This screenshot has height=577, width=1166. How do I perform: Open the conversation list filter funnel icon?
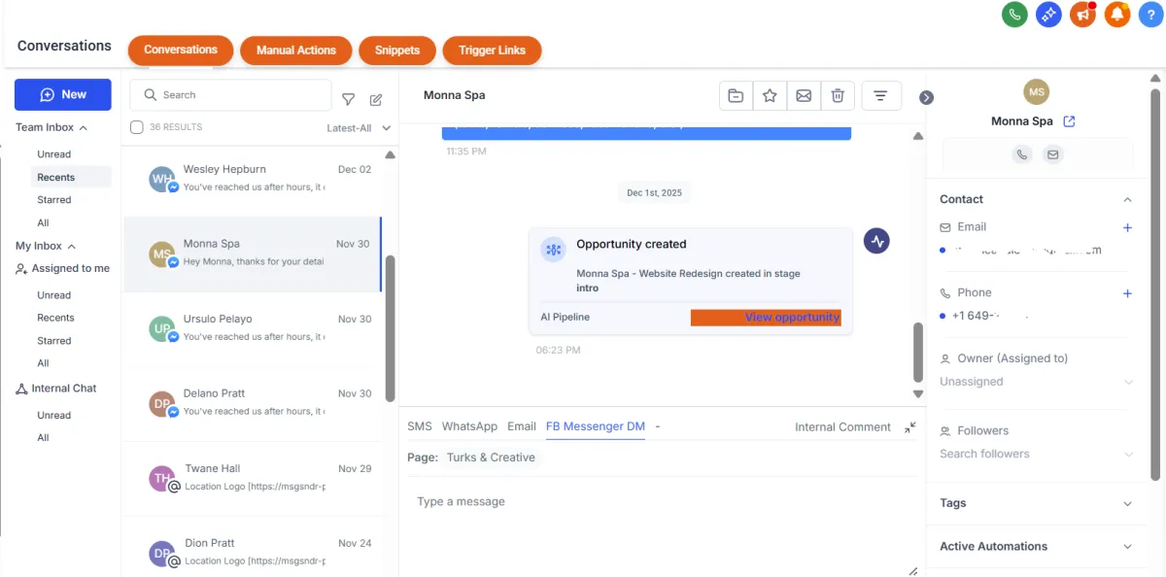pyautogui.click(x=349, y=99)
